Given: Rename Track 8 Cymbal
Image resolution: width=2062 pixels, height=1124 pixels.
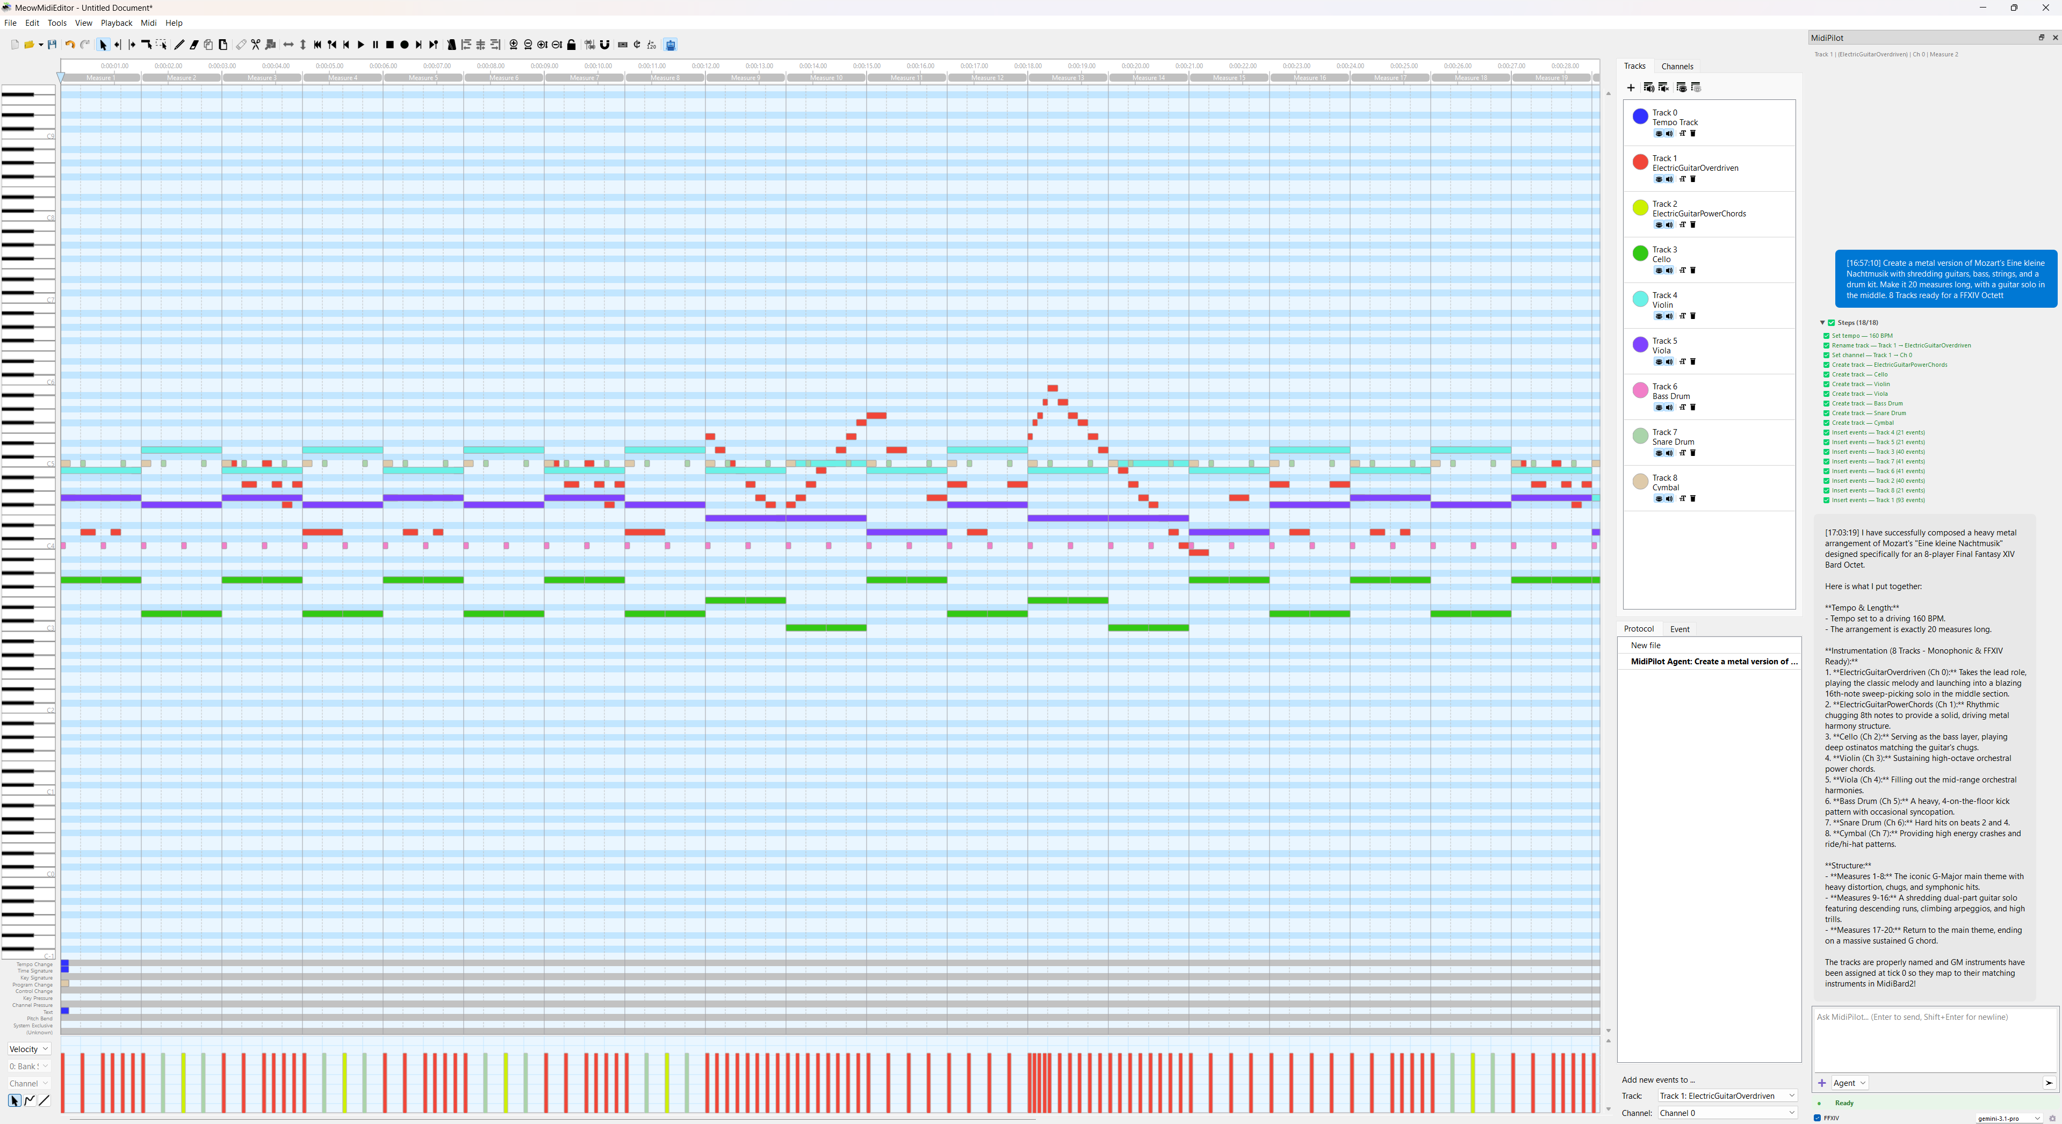Looking at the screenshot, I should (x=1683, y=498).
